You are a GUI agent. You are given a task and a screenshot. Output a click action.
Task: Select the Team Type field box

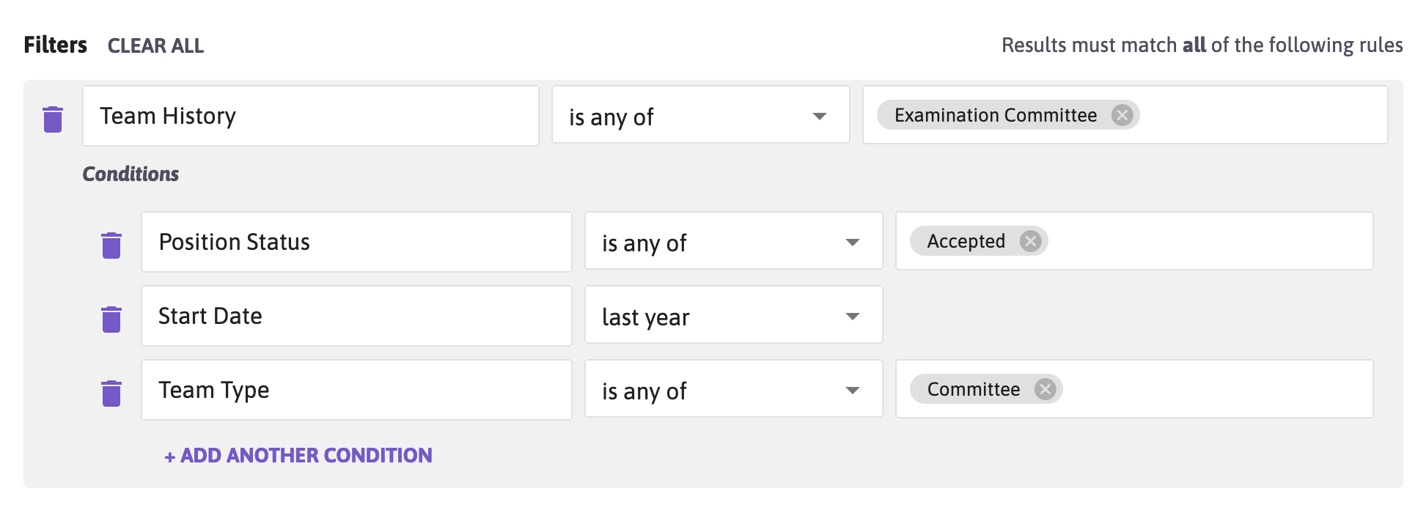356,390
